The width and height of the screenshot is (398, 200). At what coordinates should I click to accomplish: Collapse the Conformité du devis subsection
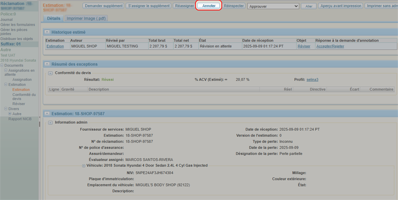pos(50,73)
